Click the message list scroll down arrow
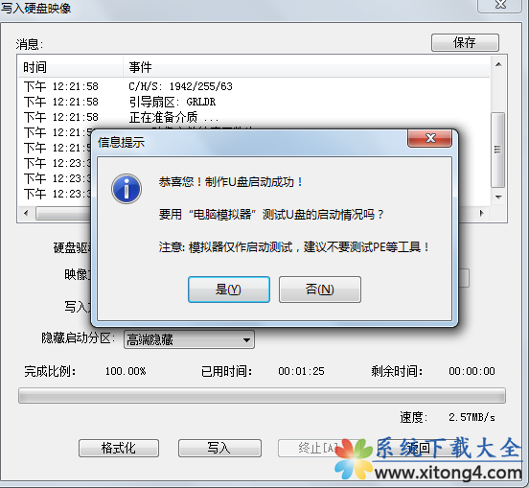Screen dimensions: 529x488 tap(498, 198)
